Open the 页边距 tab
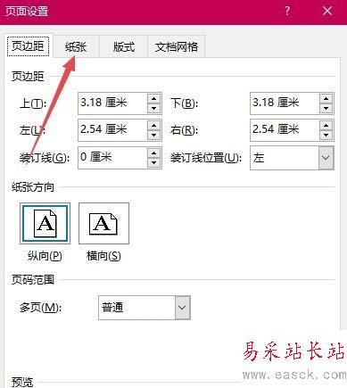The width and height of the screenshot is (347, 388). point(28,45)
